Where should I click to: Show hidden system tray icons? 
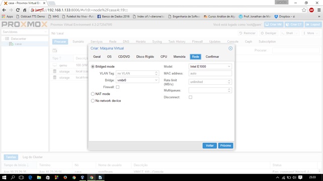tap(278, 177)
